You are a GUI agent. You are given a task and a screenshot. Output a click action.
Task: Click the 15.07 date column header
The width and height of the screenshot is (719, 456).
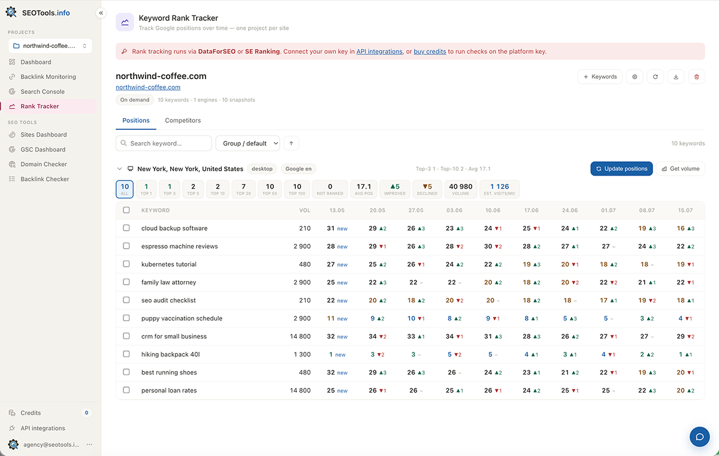click(685, 210)
